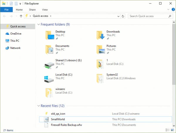Select Firewall Rules Backup.wfw file
The width and height of the screenshot is (176, 133).
coord(106,125)
